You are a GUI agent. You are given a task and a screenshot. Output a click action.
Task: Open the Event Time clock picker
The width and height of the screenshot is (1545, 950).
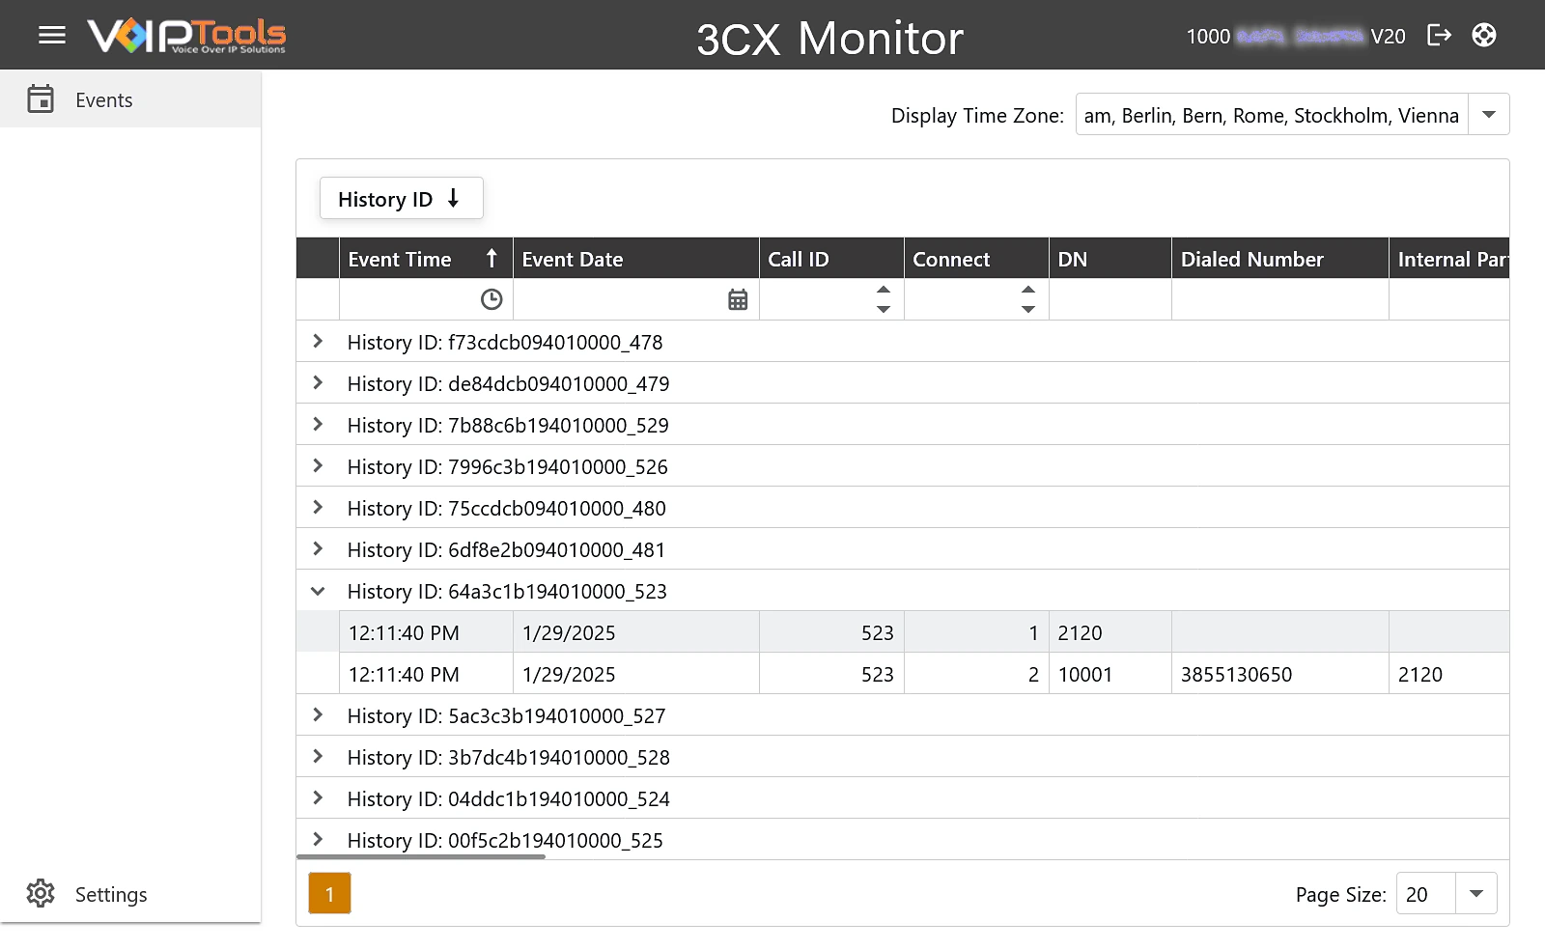click(x=492, y=299)
